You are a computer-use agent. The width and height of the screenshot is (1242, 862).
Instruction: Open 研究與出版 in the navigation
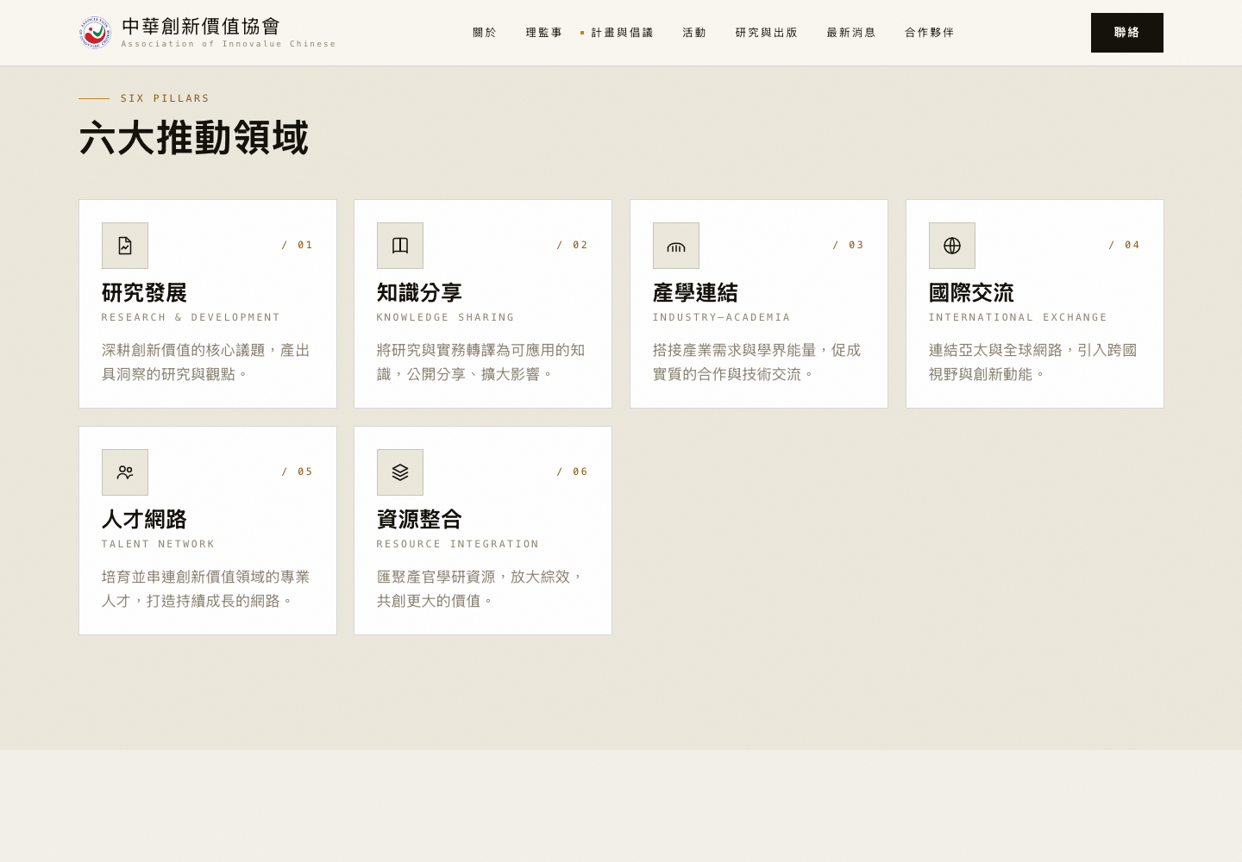767,33
